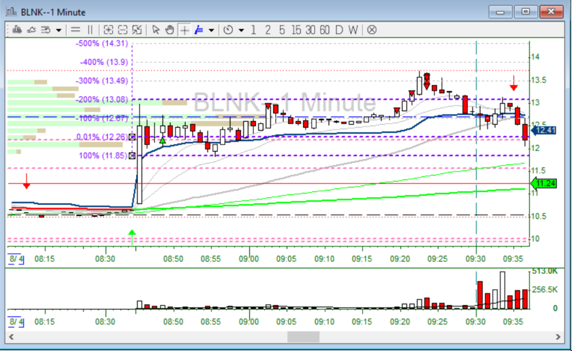Select the Daily (D) timeframe button
The width and height of the screenshot is (572, 351).
[x=339, y=30]
